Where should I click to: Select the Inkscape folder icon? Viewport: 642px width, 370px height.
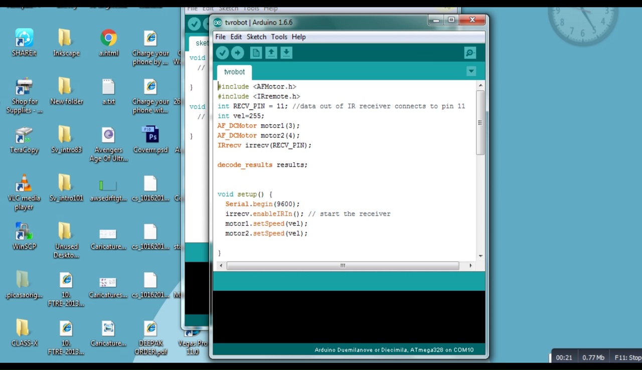point(66,43)
